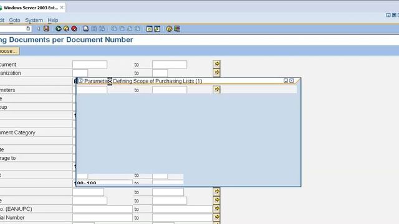Click the EAN/UPC to-value input field

pos(182,209)
